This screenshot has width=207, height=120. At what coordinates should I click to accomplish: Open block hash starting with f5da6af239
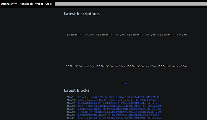[119, 103]
